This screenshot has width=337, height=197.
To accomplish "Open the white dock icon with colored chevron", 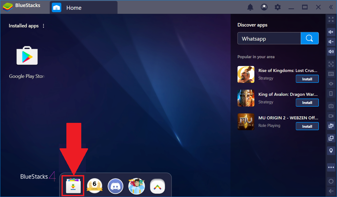I will [158, 186].
